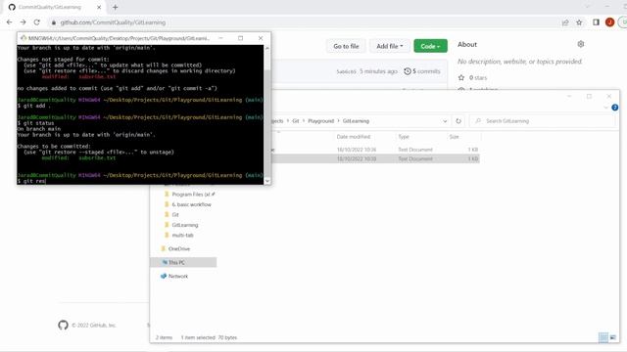Go back in Chrome browser
Image resolution: width=627 pixels, height=352 pixels.
click(9, 22)
